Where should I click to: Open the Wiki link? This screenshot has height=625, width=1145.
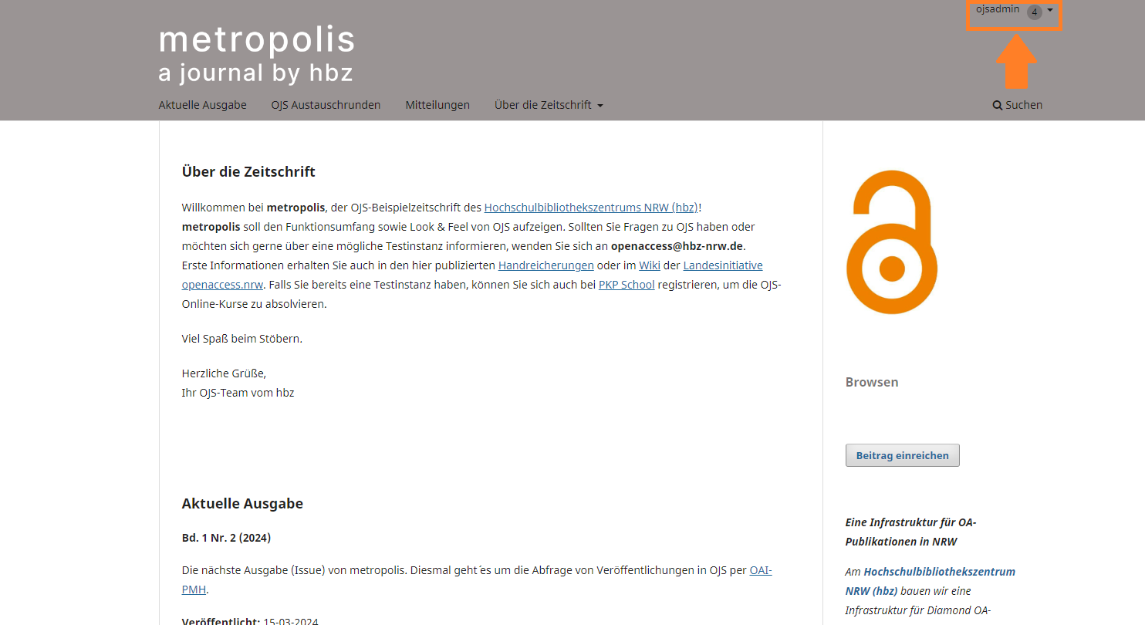[649, 265]
